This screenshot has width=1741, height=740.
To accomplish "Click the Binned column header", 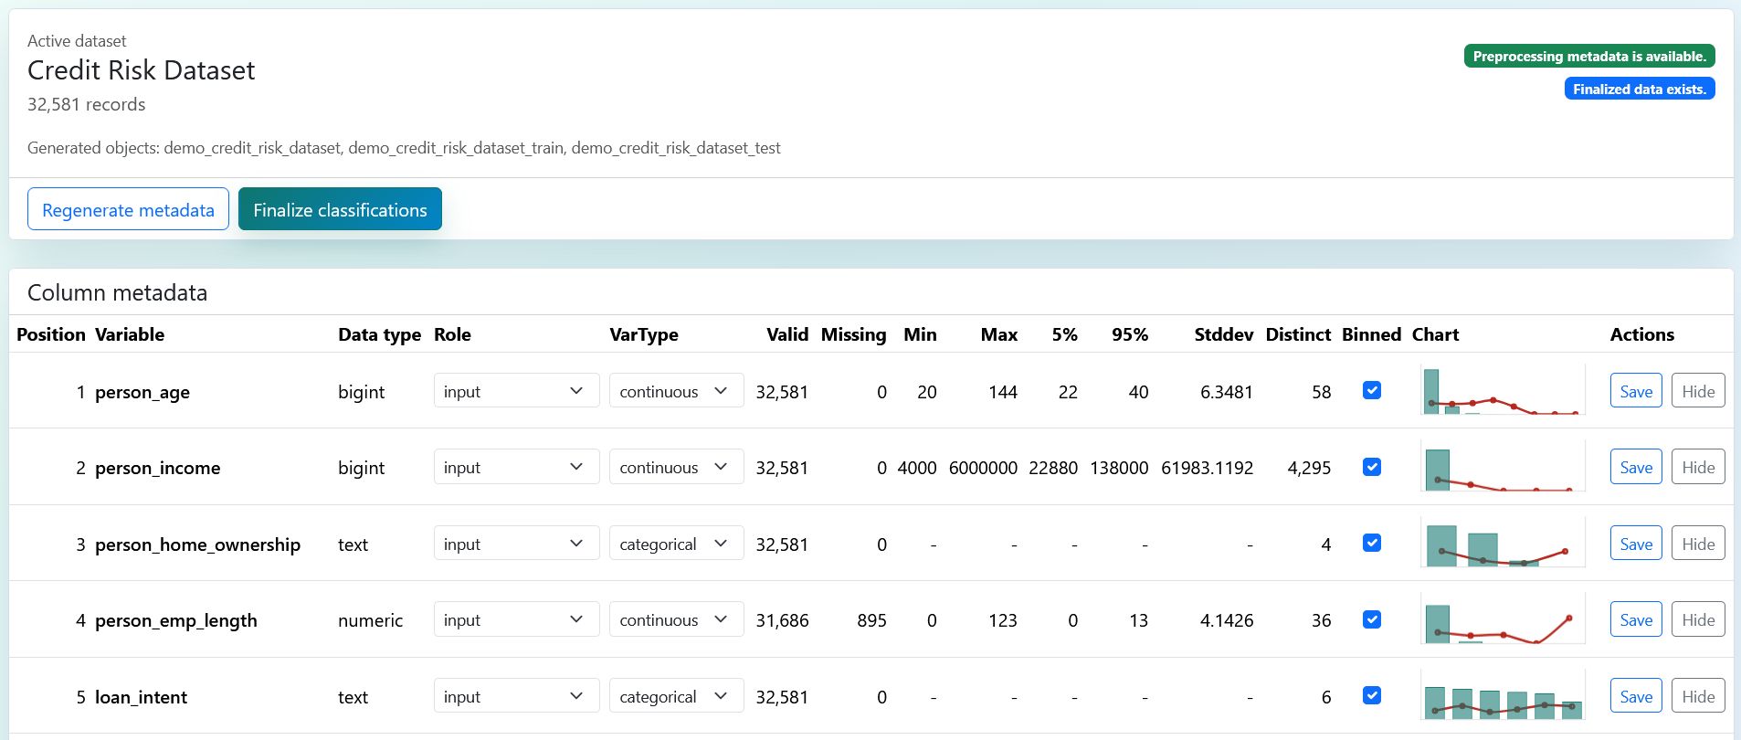I will [1371, 334].
